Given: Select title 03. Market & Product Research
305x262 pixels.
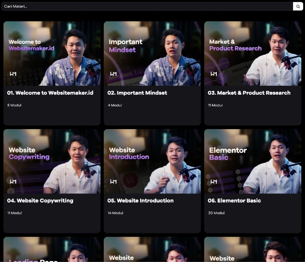Looking at the screenshot, I should click(x=249, y=93).
